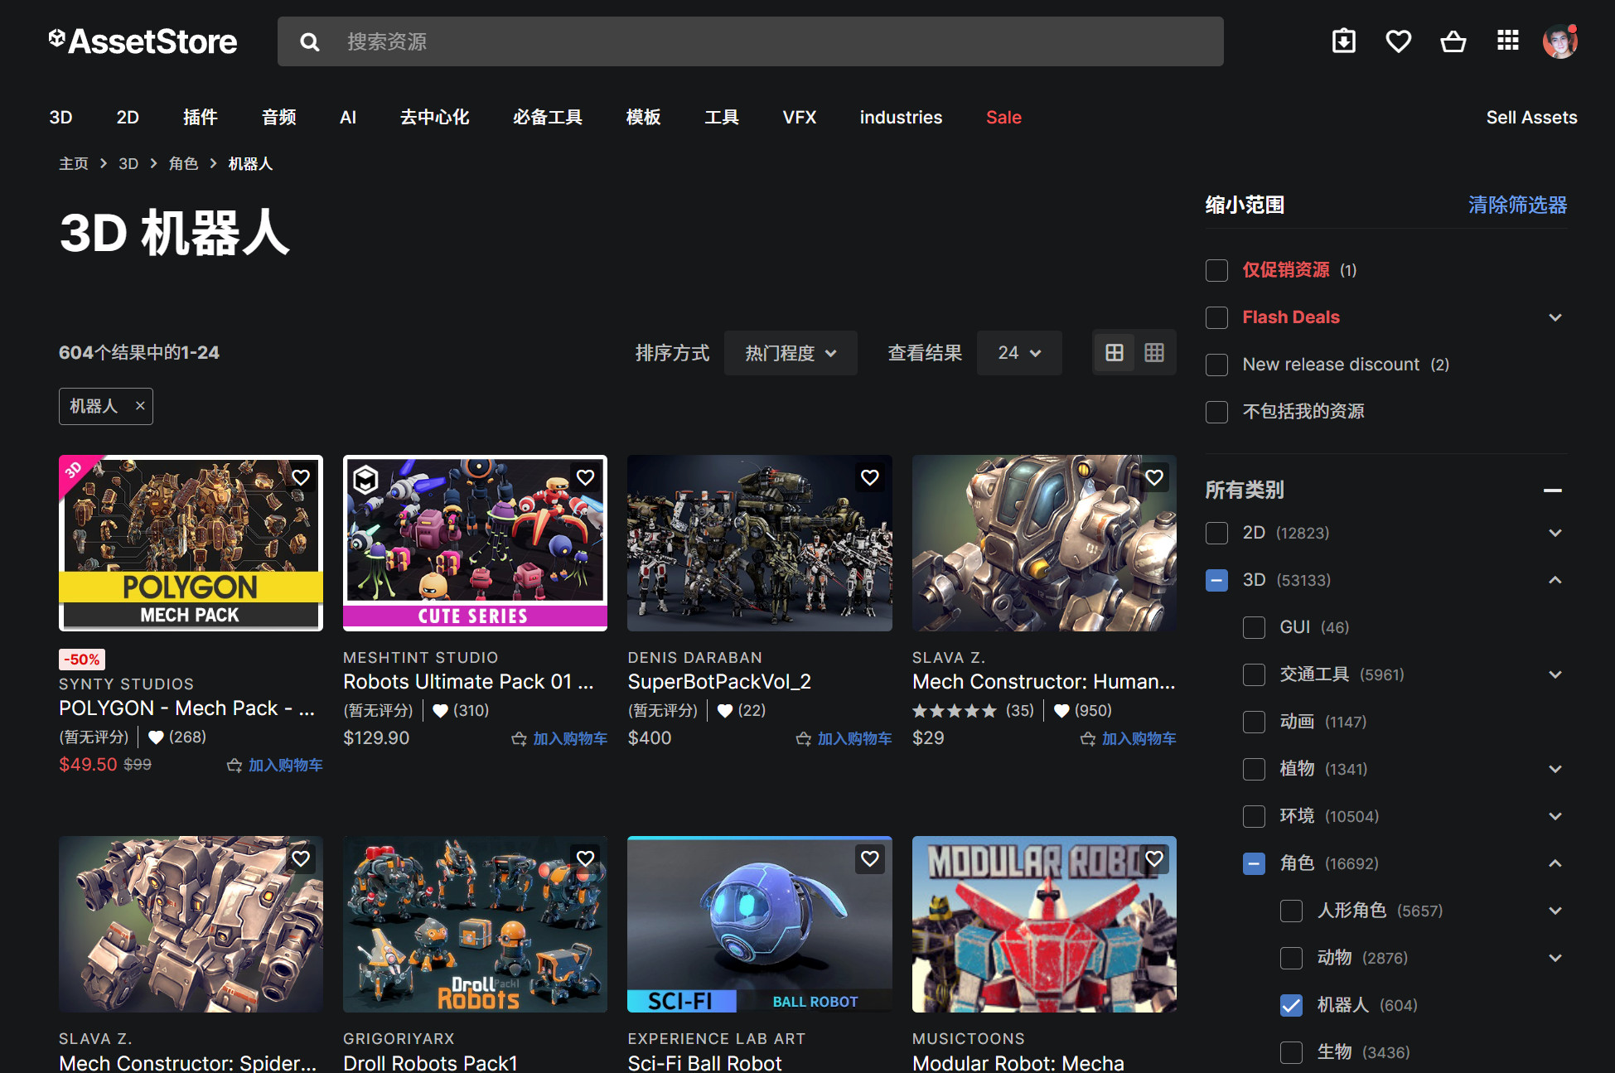Click the search magnifier icon
Image resolution: width=1615 pixels, height=1073 pixels.
coord(310,41)
